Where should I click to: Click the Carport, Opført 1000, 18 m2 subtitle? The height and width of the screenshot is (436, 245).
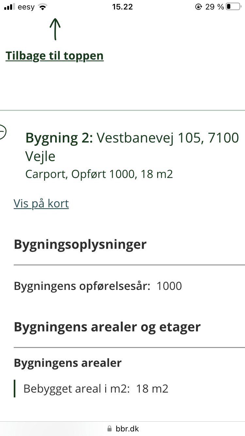[99, 174]
